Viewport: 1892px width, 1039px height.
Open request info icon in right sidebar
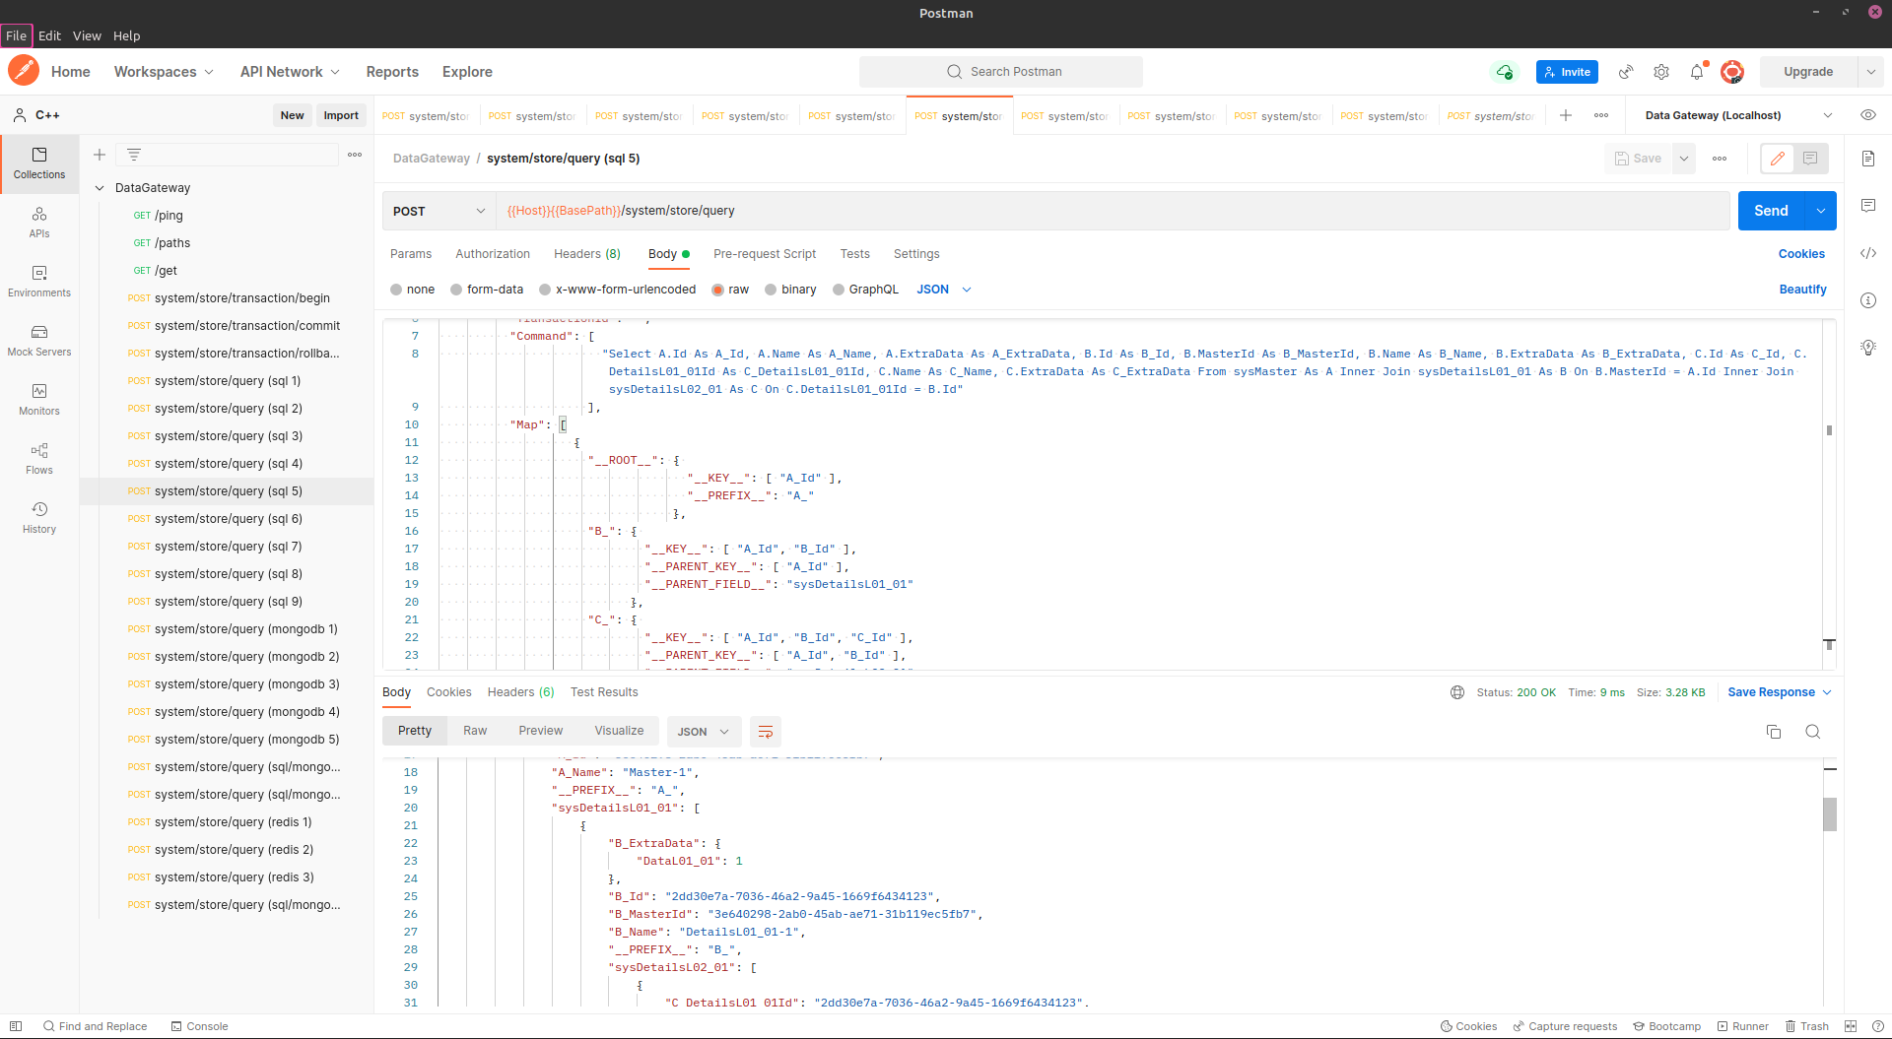pyautogui.click(x=1868, y=300)
